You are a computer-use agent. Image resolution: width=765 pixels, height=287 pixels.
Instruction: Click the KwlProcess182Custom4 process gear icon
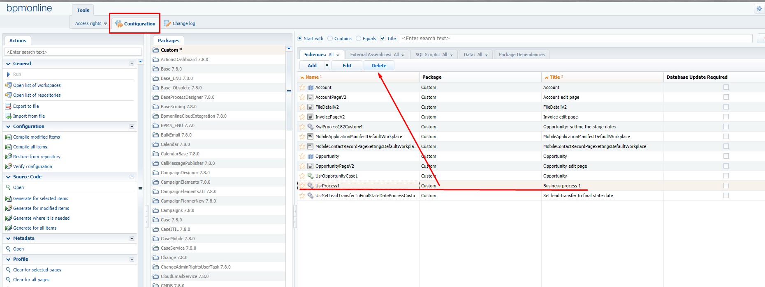(311, 127)
